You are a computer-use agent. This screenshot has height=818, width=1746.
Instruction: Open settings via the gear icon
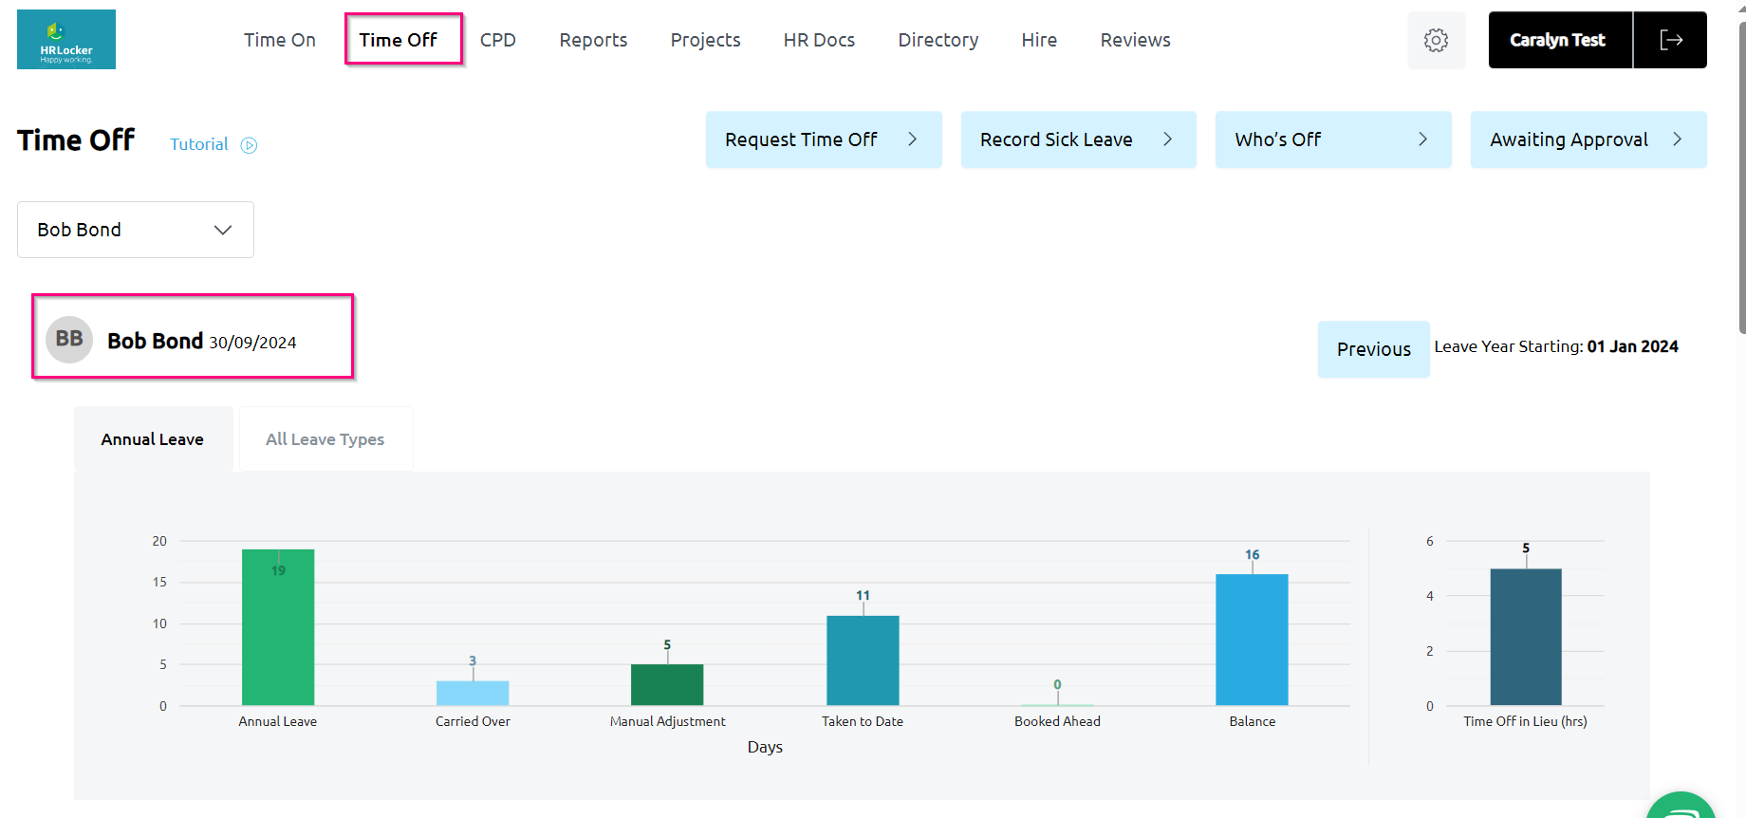[1436, 40]
